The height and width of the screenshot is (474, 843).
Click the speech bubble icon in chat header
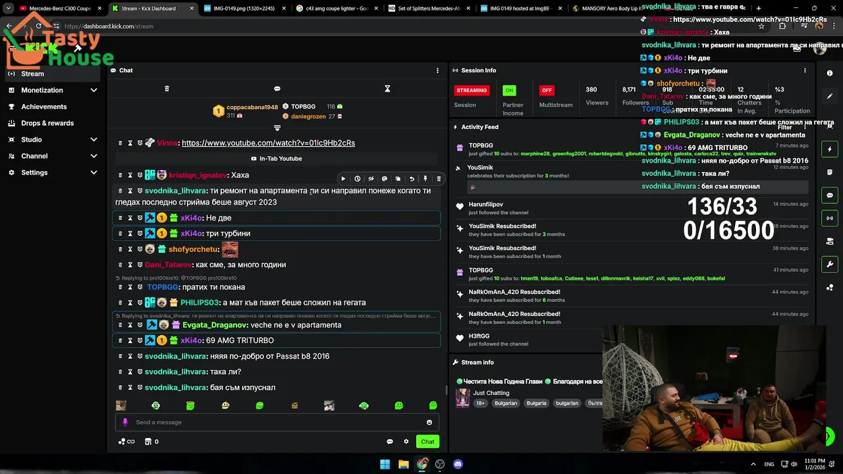tap(277, 89)
